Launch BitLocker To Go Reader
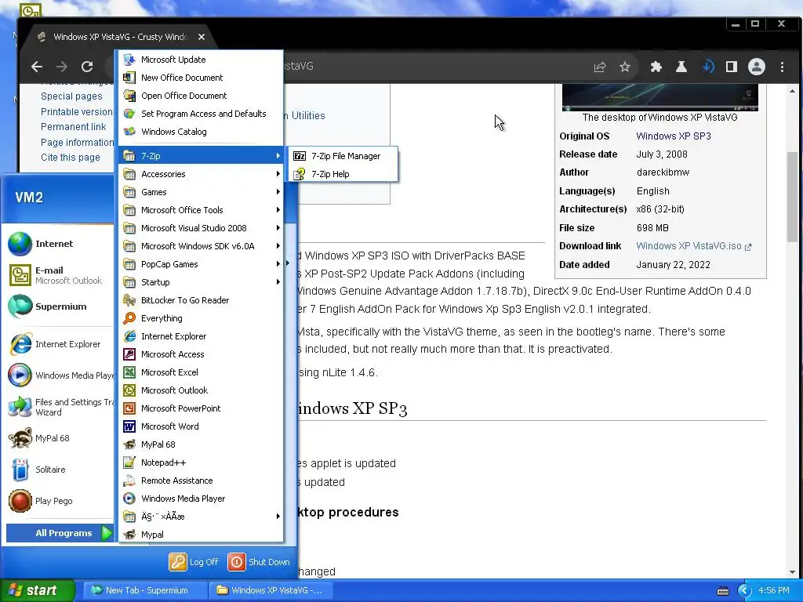This screenshot has height=602, width=803. [x=201, y=300]
